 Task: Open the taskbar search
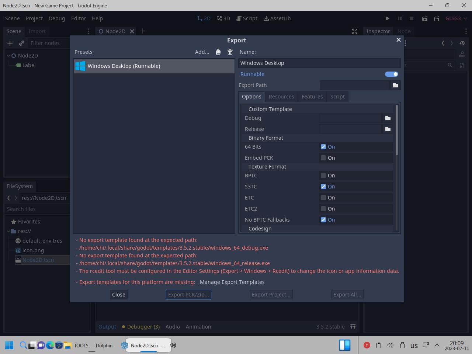23,345
